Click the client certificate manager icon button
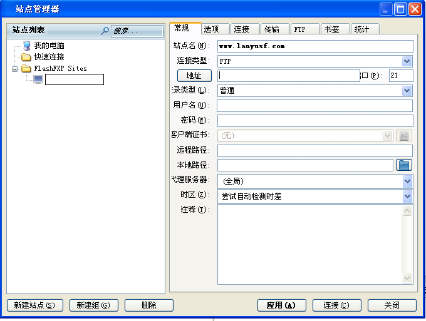The height and width of the screenshot is (321, 426). pos(404,136)
